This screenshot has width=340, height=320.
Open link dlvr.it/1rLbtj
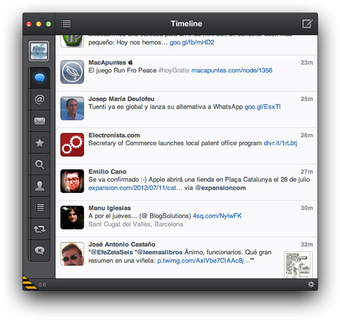[280, 143]
